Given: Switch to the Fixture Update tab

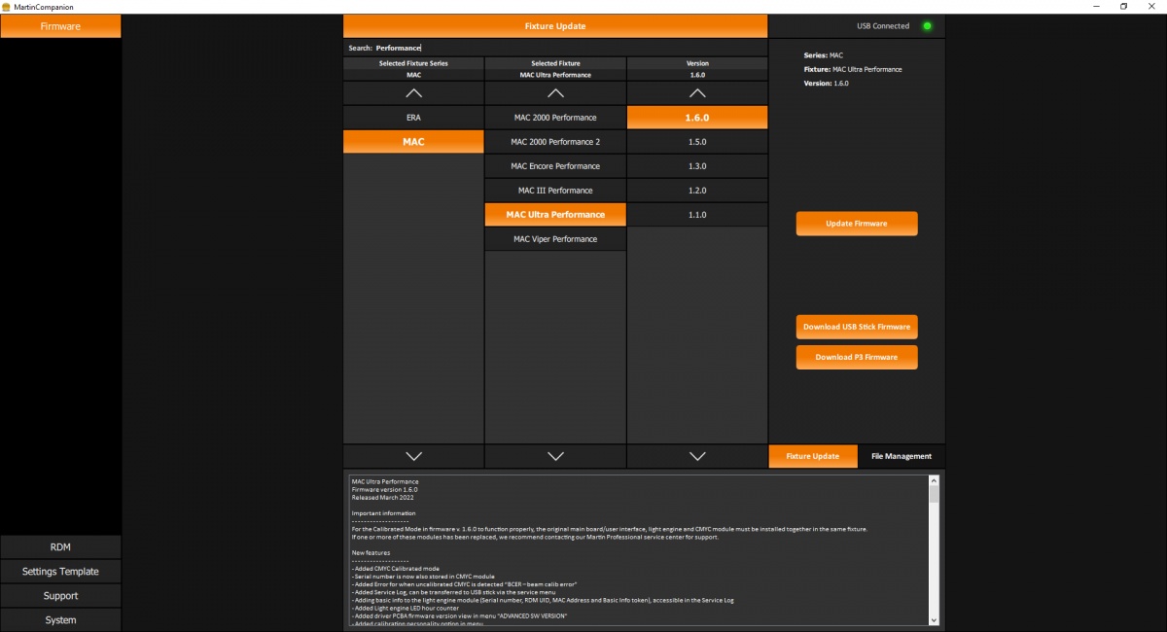Looking at the screenshot, I should coord(813,456).
